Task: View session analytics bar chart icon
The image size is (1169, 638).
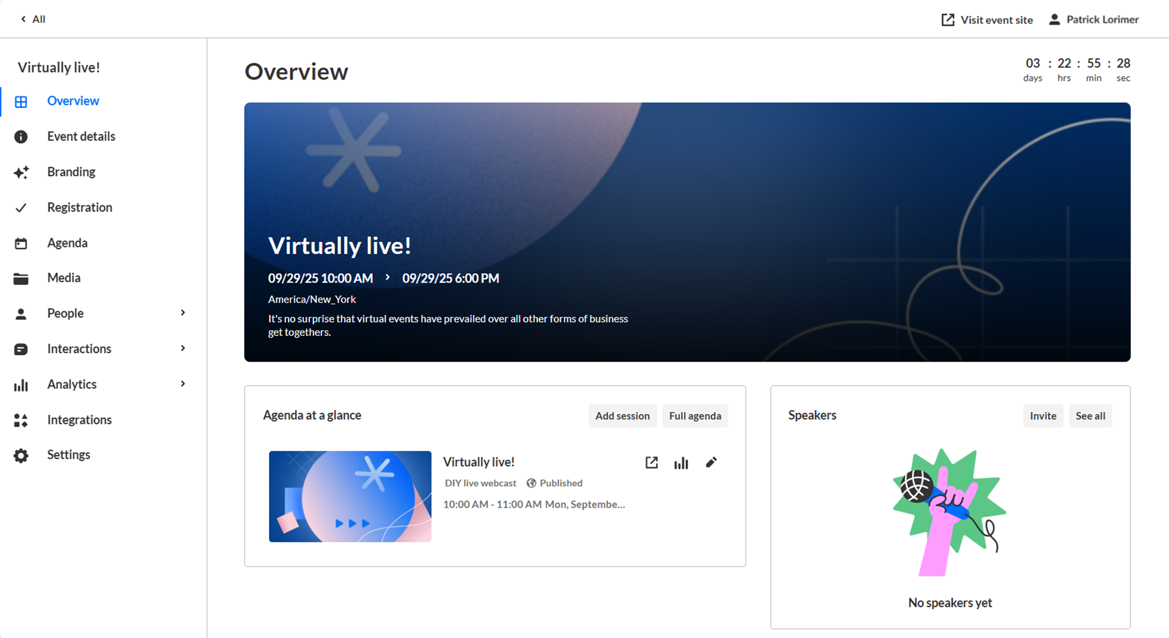Action: [681, 463]
